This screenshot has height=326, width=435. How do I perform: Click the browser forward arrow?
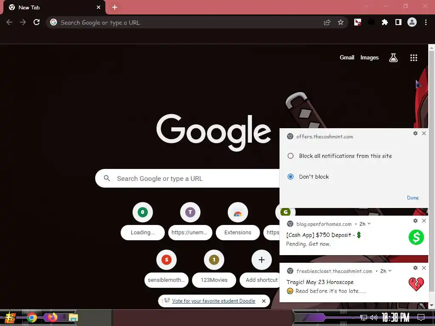point(23,22)
